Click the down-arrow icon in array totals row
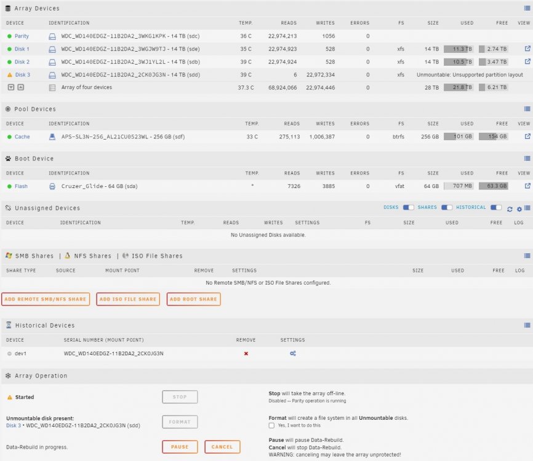The image size is (533, 461). pos(11,87)
